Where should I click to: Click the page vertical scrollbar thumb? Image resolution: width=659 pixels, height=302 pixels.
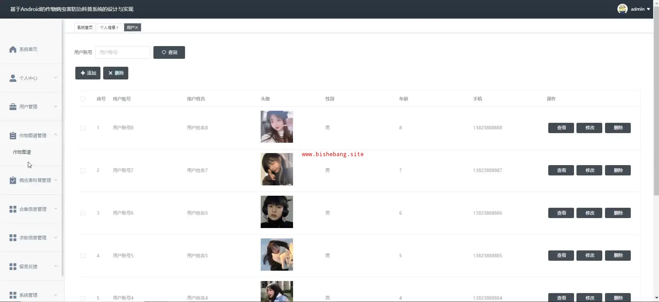tap(656, 101)
